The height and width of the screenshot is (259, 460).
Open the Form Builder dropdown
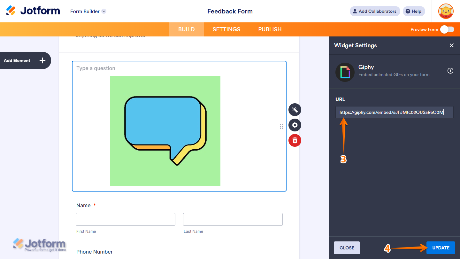tap(88, 11)
